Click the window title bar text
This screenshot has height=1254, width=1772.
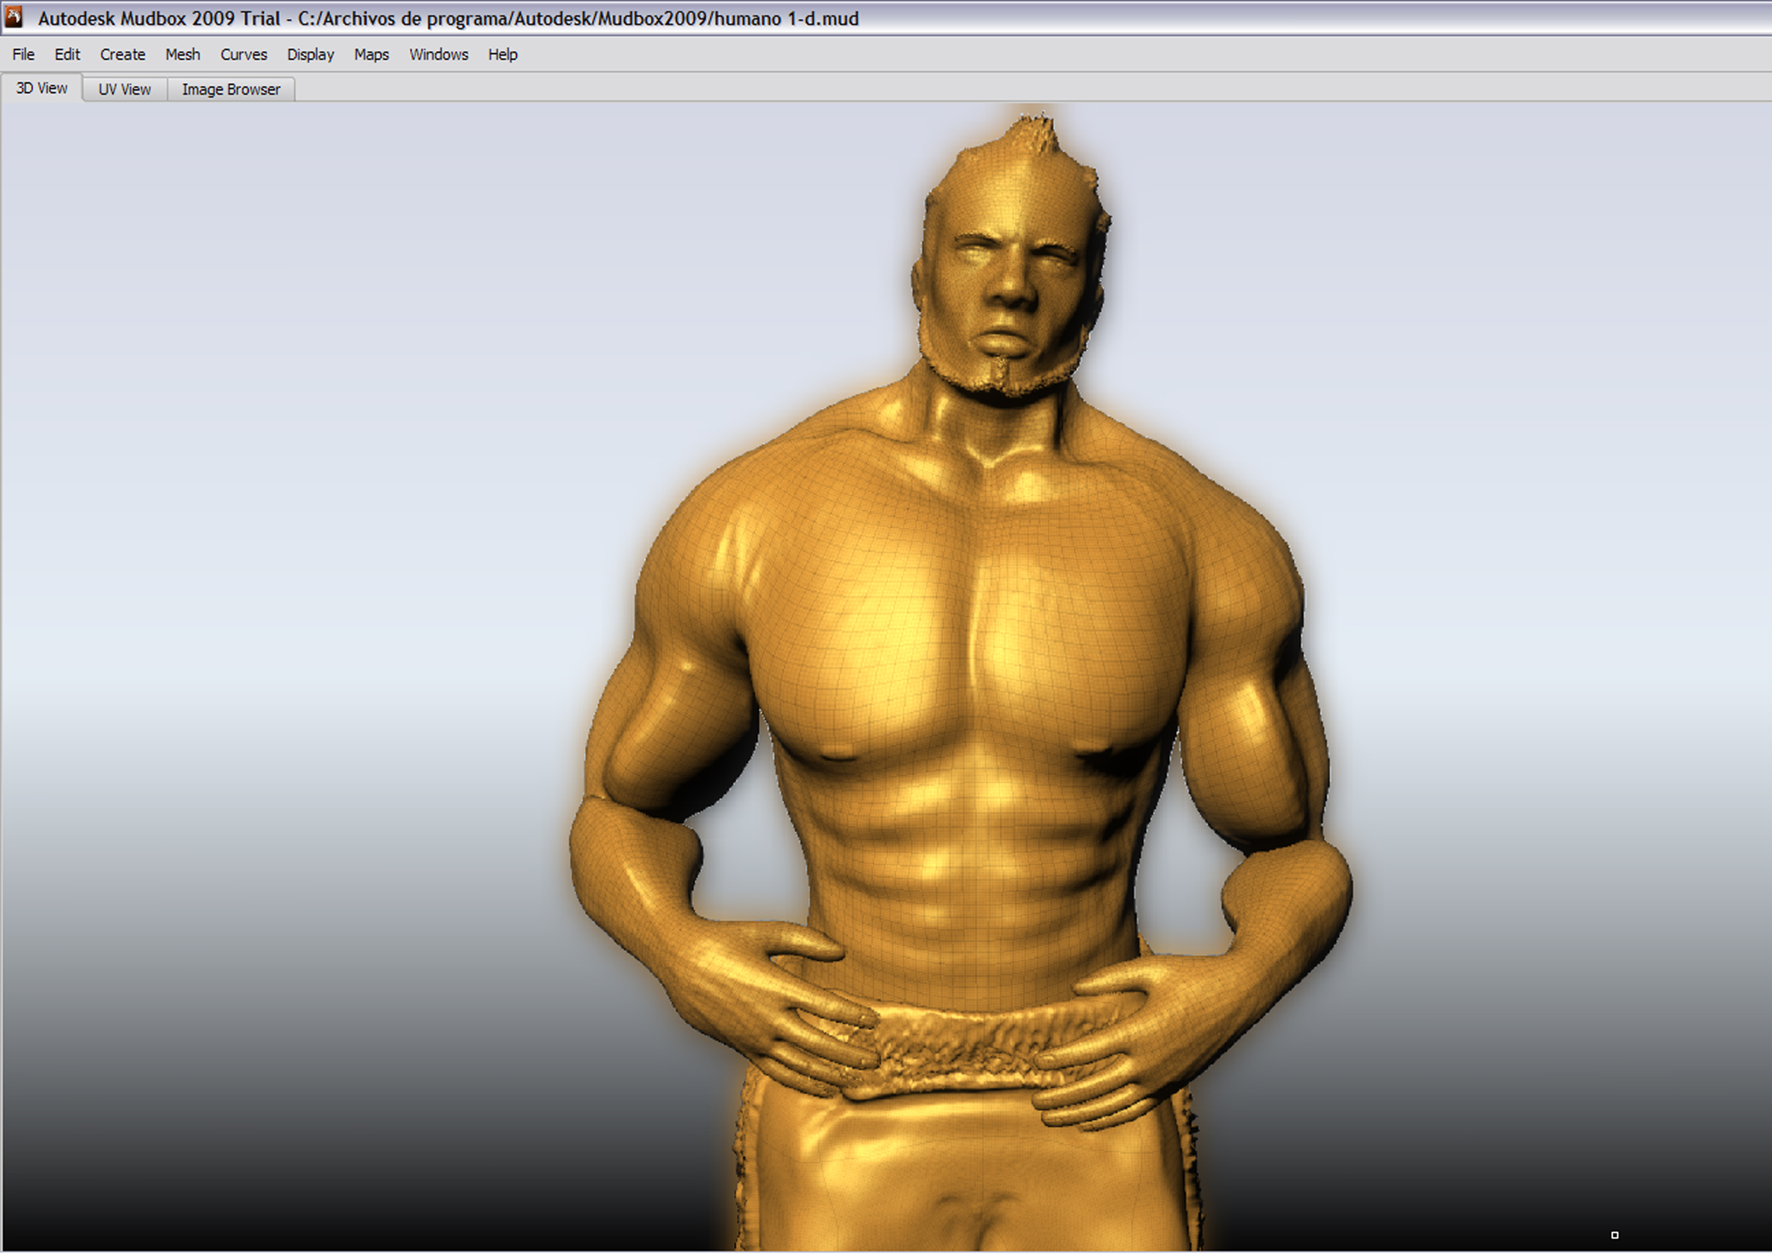(448, 18)
